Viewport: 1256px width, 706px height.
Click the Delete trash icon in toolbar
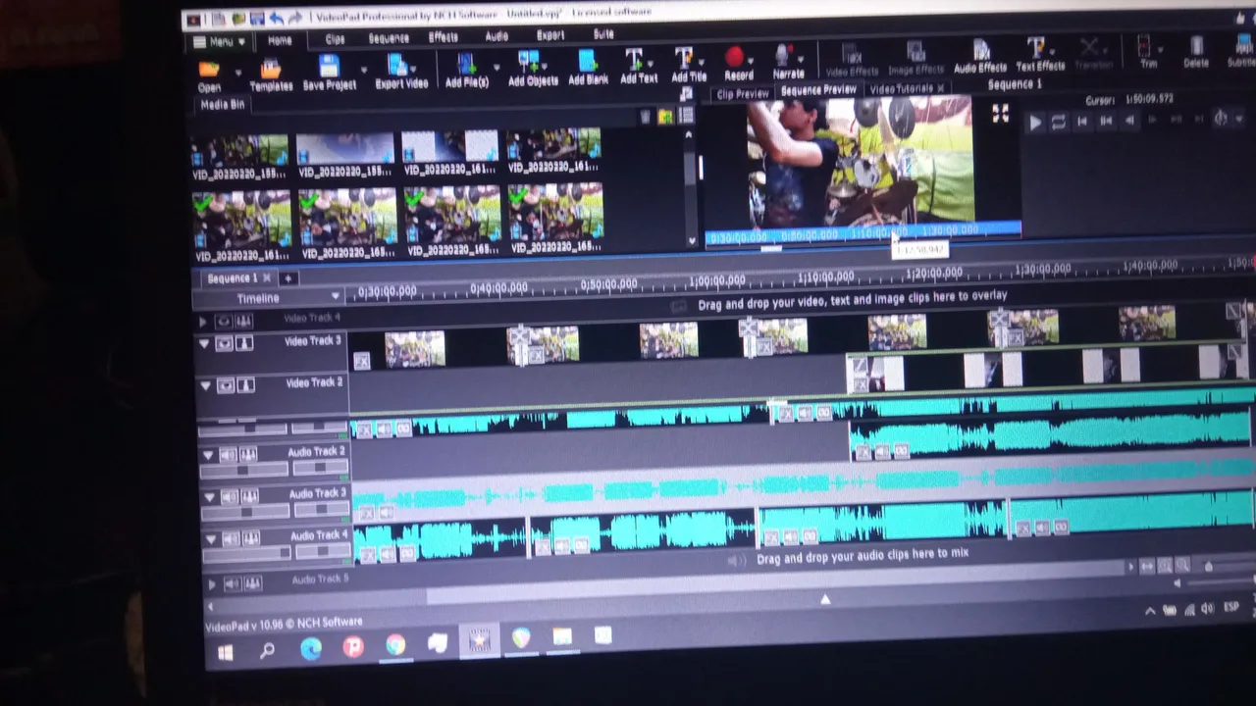[x=1196, y=45]
